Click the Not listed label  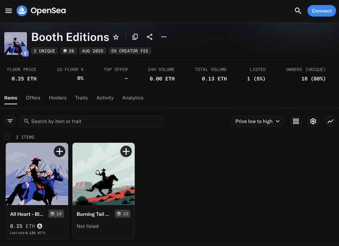pos(88,226)
